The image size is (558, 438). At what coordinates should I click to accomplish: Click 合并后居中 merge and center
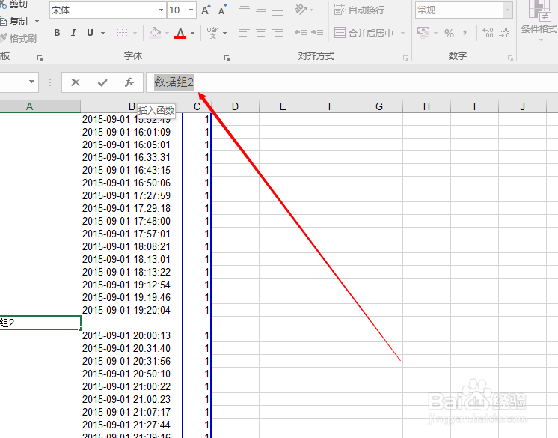pyautogui.click(x=364, y=33)
